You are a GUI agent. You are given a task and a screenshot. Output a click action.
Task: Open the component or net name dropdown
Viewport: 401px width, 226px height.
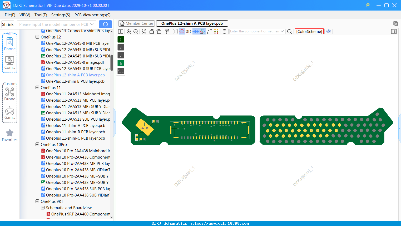[x=282, y=31]
